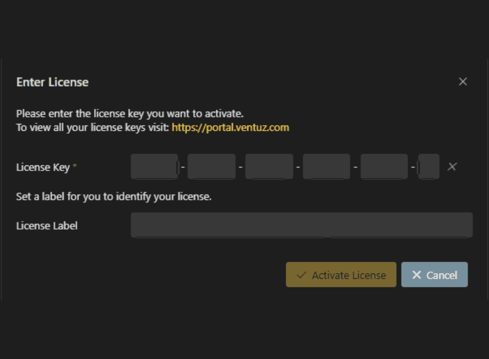
Task: Select the second license key segment
Action: [211, 167]
